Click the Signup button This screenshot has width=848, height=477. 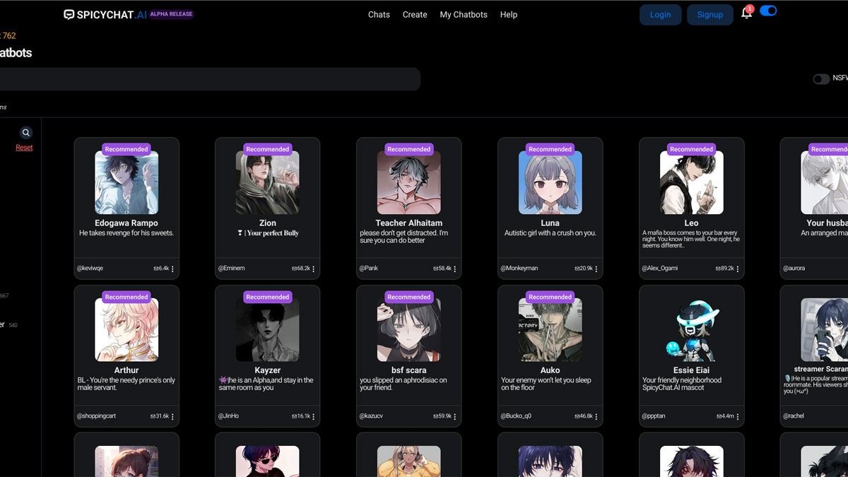tap(710, 15)
